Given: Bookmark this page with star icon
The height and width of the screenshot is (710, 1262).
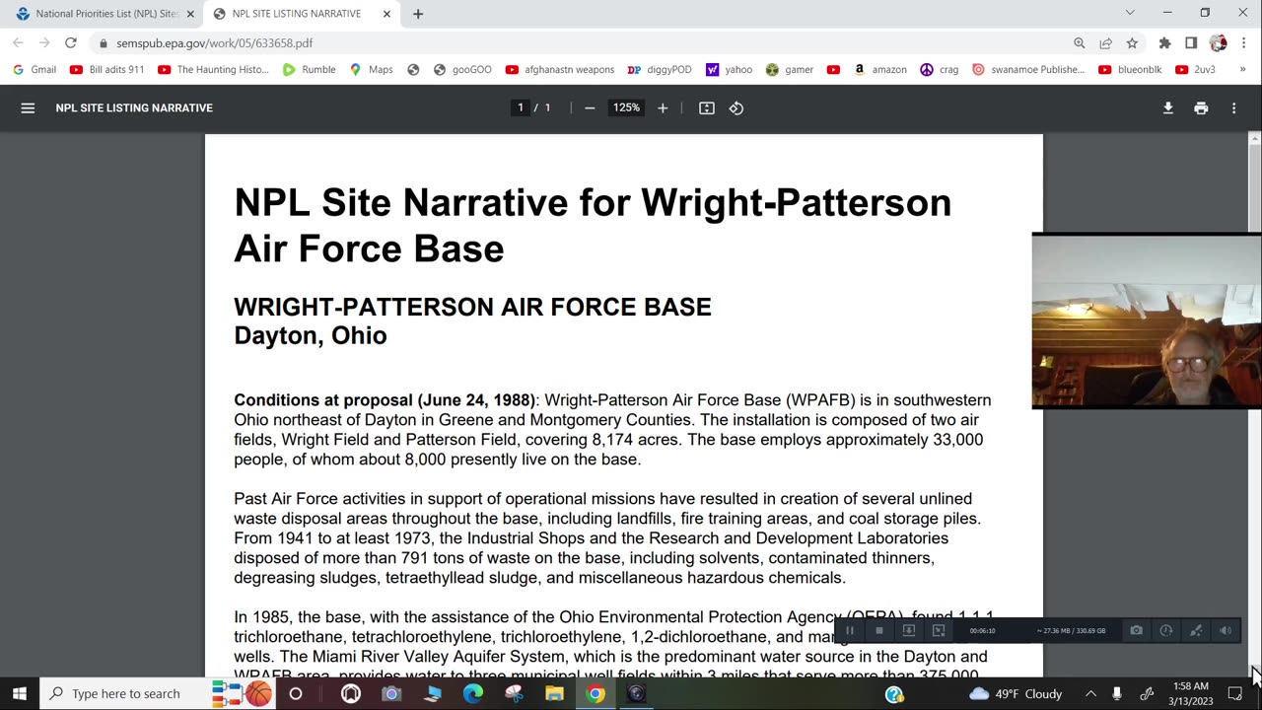Looking at the screenshot, I should [1132, 42].
